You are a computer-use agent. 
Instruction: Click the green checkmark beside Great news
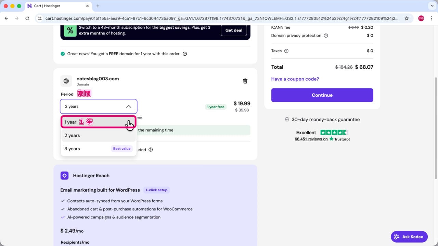[63, 54]
